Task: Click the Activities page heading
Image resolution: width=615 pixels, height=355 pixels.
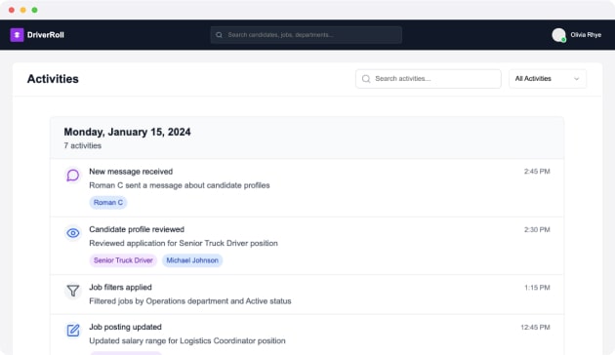Action: pos(53,79)
